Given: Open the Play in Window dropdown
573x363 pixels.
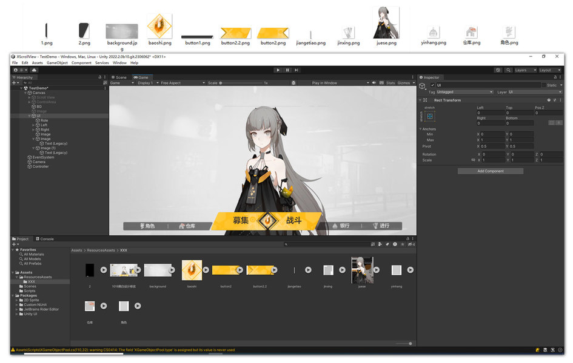Looking at the screenshot, I should coord(340,83).
